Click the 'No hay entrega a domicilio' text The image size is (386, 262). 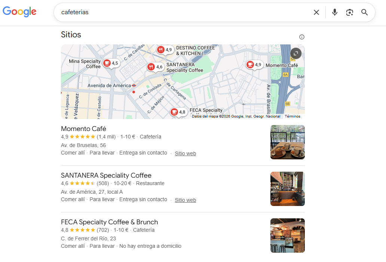150,246
